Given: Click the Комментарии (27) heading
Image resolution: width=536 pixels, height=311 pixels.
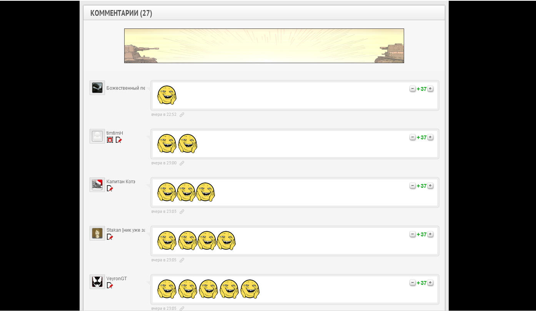Looking at the screenshot, I should (121, 13).
